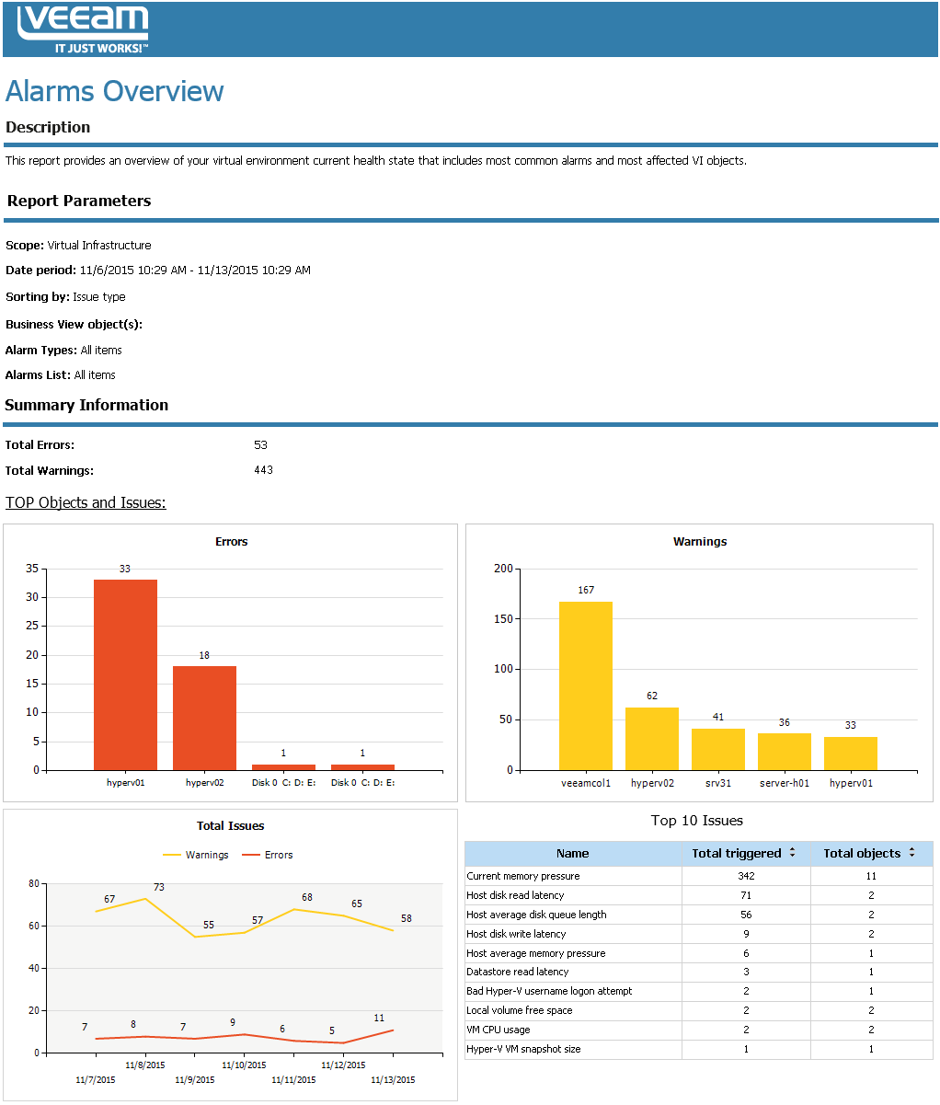The image size is (940, 1105).
Task: Click Host disk write latency entry
Action: point(516,934)
